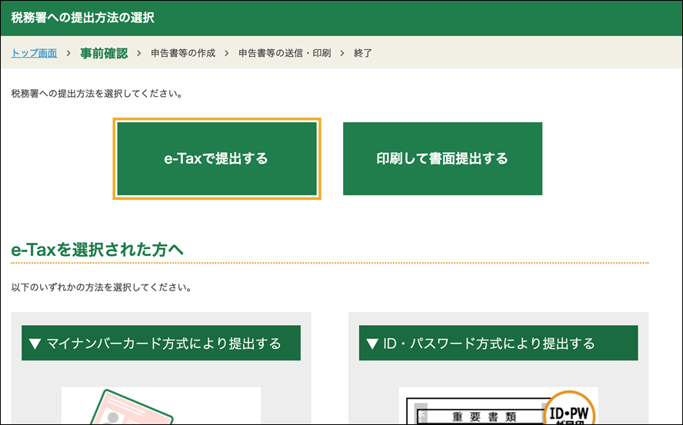This screenshot has width=683, height=425.
Task: Click the '申告書等の送信・印刷' breadcrumb step
Action: (285, 53)
